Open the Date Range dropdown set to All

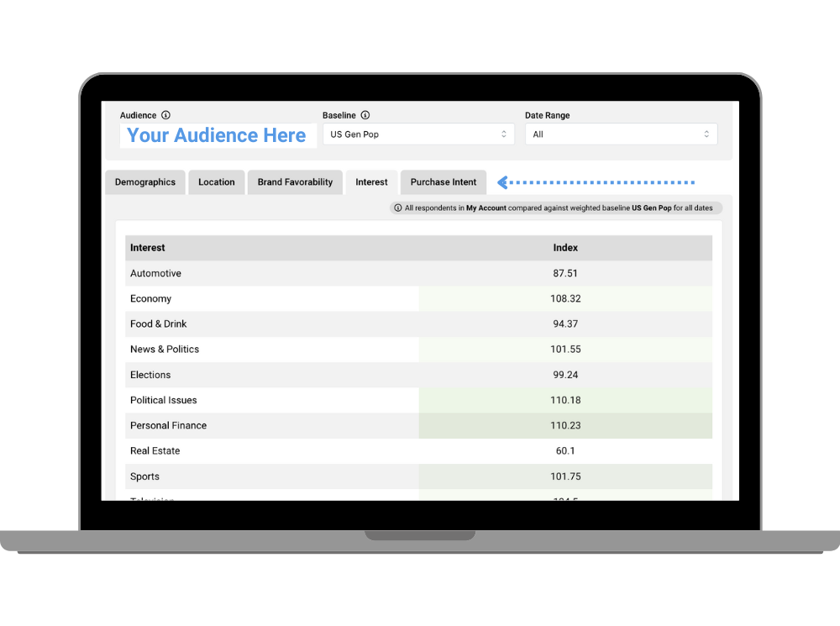pos(622,134)
